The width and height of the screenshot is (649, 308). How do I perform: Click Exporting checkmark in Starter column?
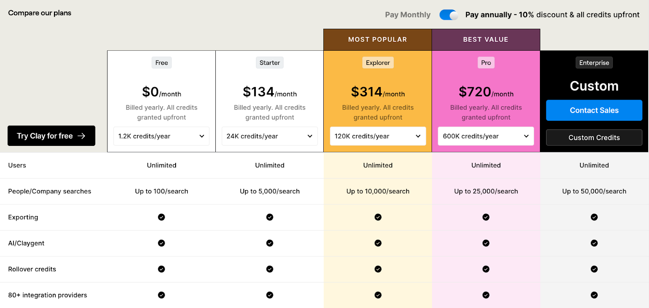[270, 217]
